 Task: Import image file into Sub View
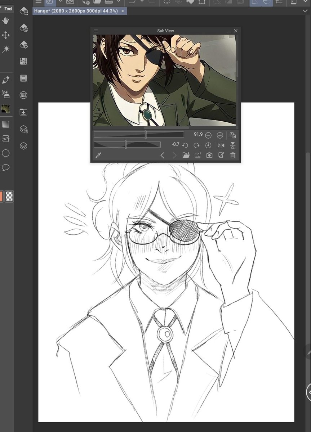[x=186, y=156]
